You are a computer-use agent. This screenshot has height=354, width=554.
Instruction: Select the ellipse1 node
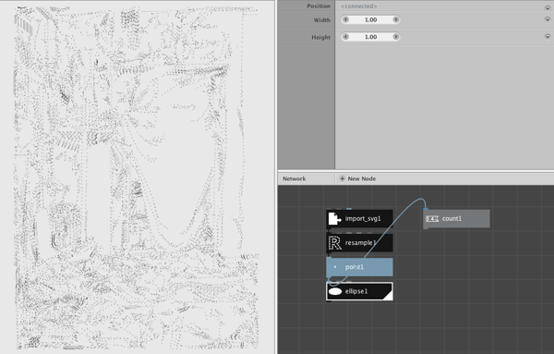coord(359,291)
